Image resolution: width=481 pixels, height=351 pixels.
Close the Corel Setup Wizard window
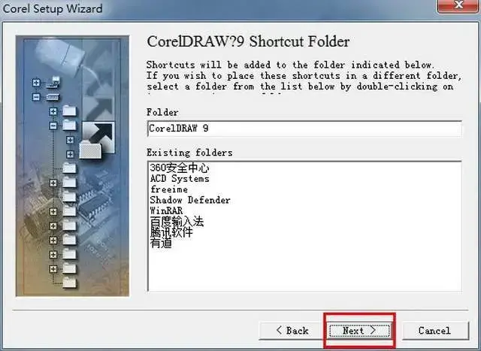458,6
